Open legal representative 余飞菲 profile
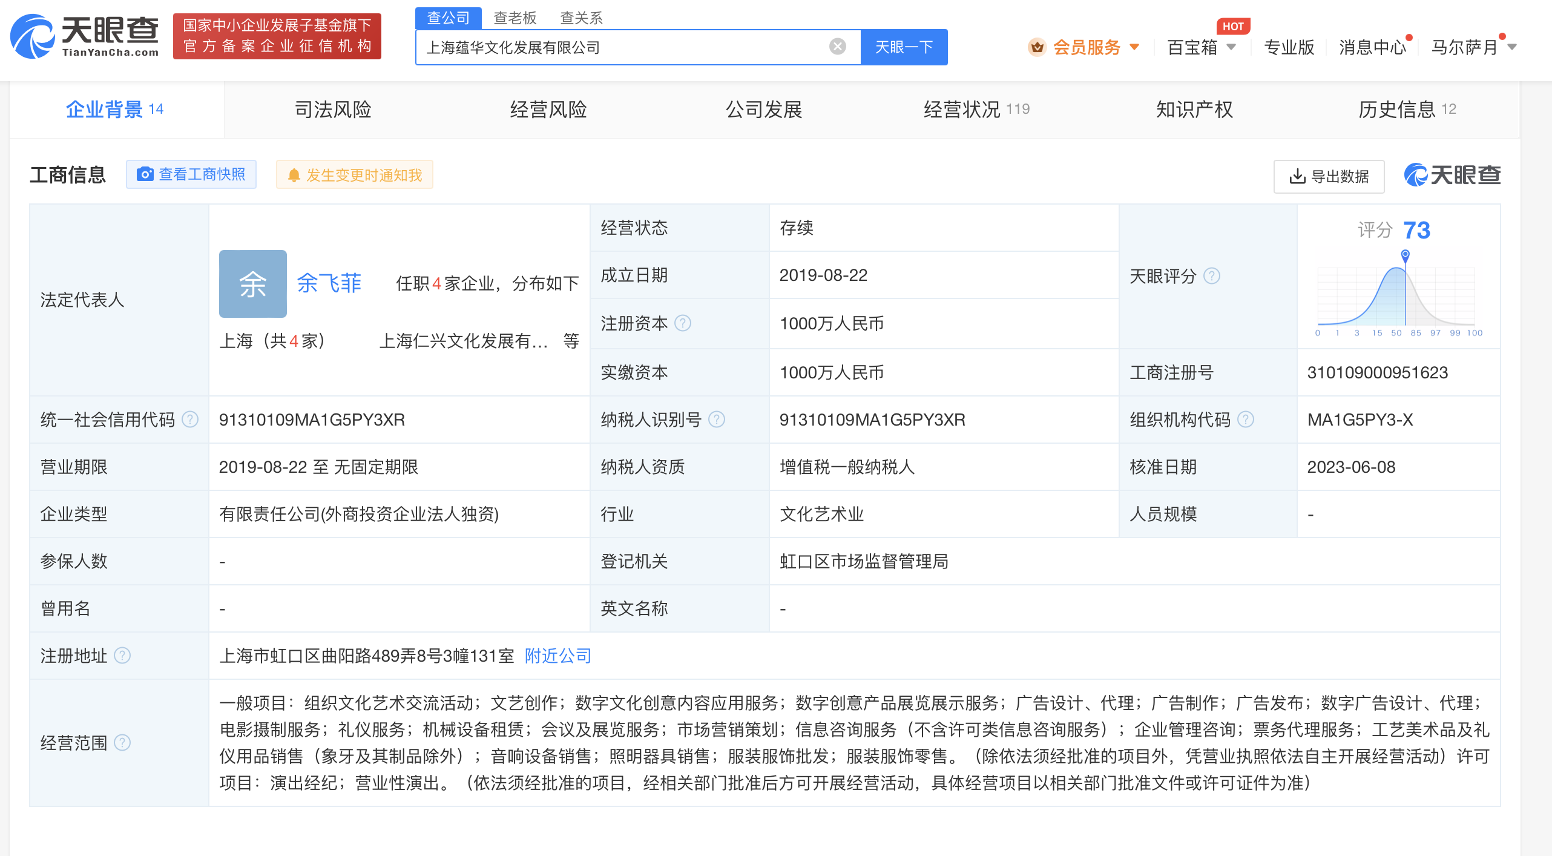 [329, 283]
